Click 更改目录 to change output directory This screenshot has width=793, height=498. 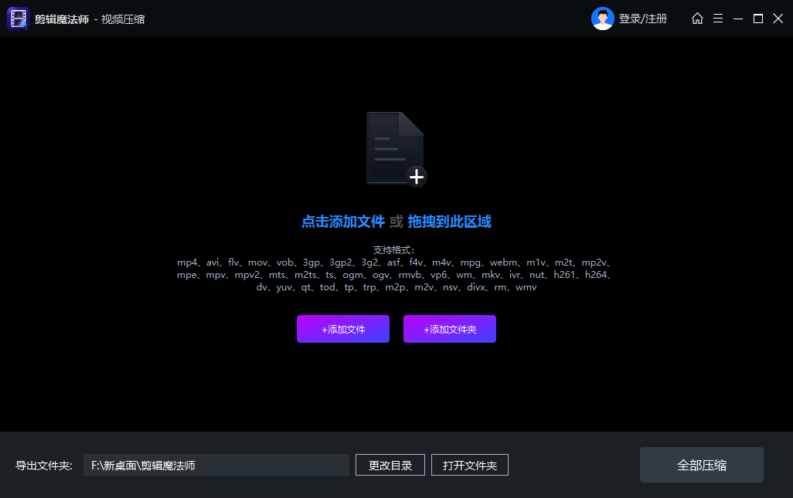[x=390, y=466]
